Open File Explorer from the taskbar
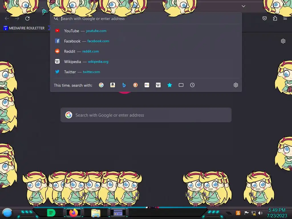 pyautogui.click(x=96, y=213)
